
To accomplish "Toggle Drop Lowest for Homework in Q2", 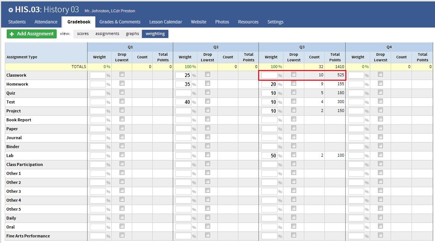I will point(207,83).
